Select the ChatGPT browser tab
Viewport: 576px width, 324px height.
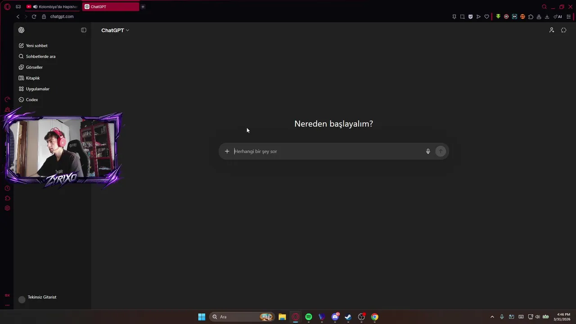[111, 7]
